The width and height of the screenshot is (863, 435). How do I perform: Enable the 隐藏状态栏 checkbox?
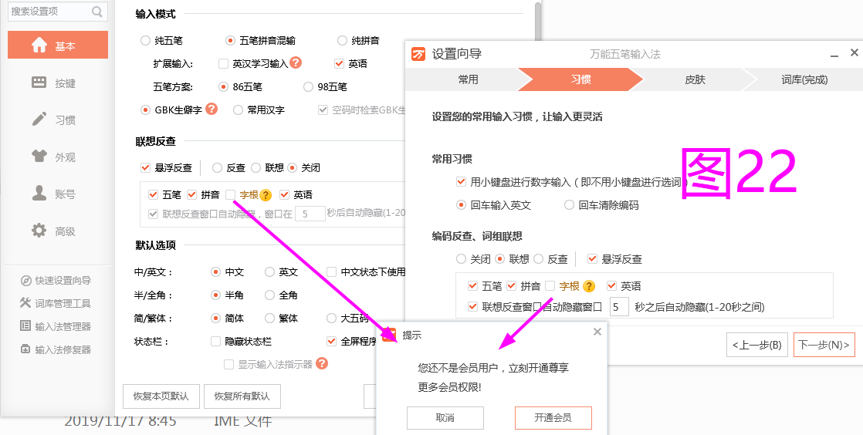(x=217, y=341)
